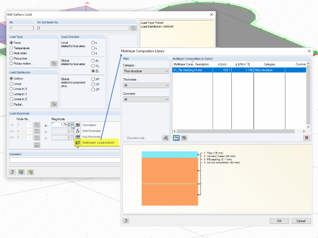Image resolution: width=318 pixels, height=238 pixels.
Task: Click the On Surfaces No. input field
Action: 83,28
